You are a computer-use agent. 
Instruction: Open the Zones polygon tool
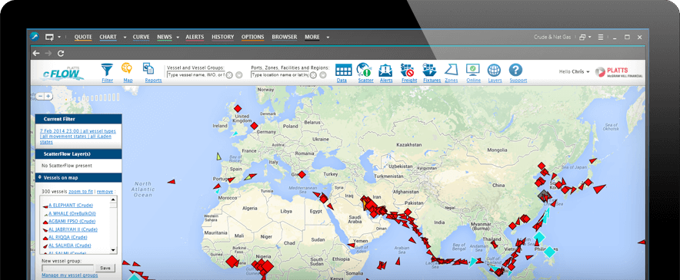point(452,70)
